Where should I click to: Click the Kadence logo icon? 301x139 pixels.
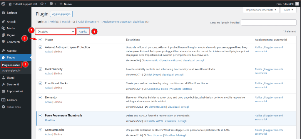[x=3, y=100]
